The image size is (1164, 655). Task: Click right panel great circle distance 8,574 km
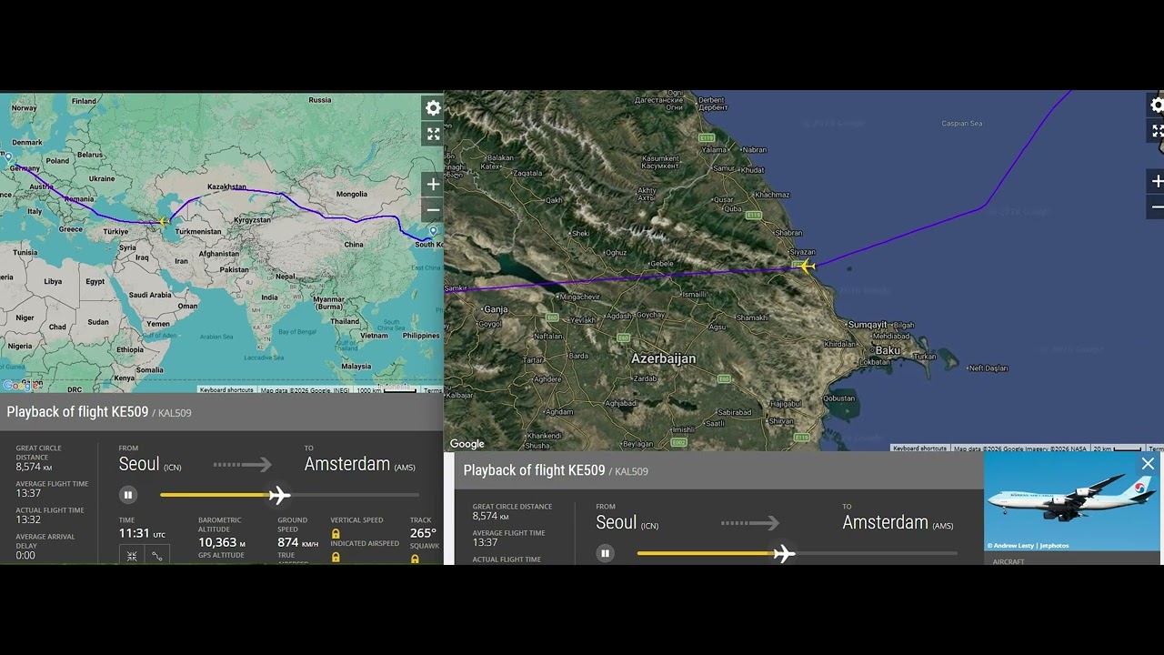tap(490, 516)
